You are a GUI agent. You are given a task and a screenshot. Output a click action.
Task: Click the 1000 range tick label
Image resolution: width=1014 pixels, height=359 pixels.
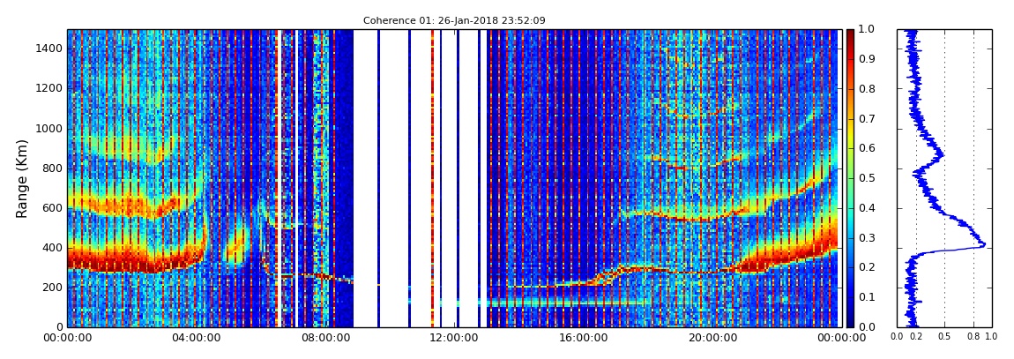49,129
